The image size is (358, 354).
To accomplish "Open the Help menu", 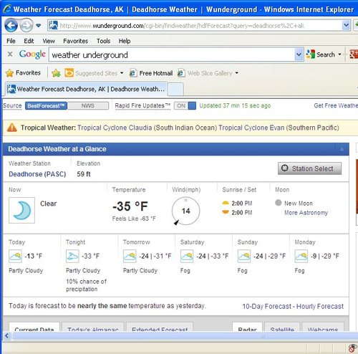I will point(125,41).
